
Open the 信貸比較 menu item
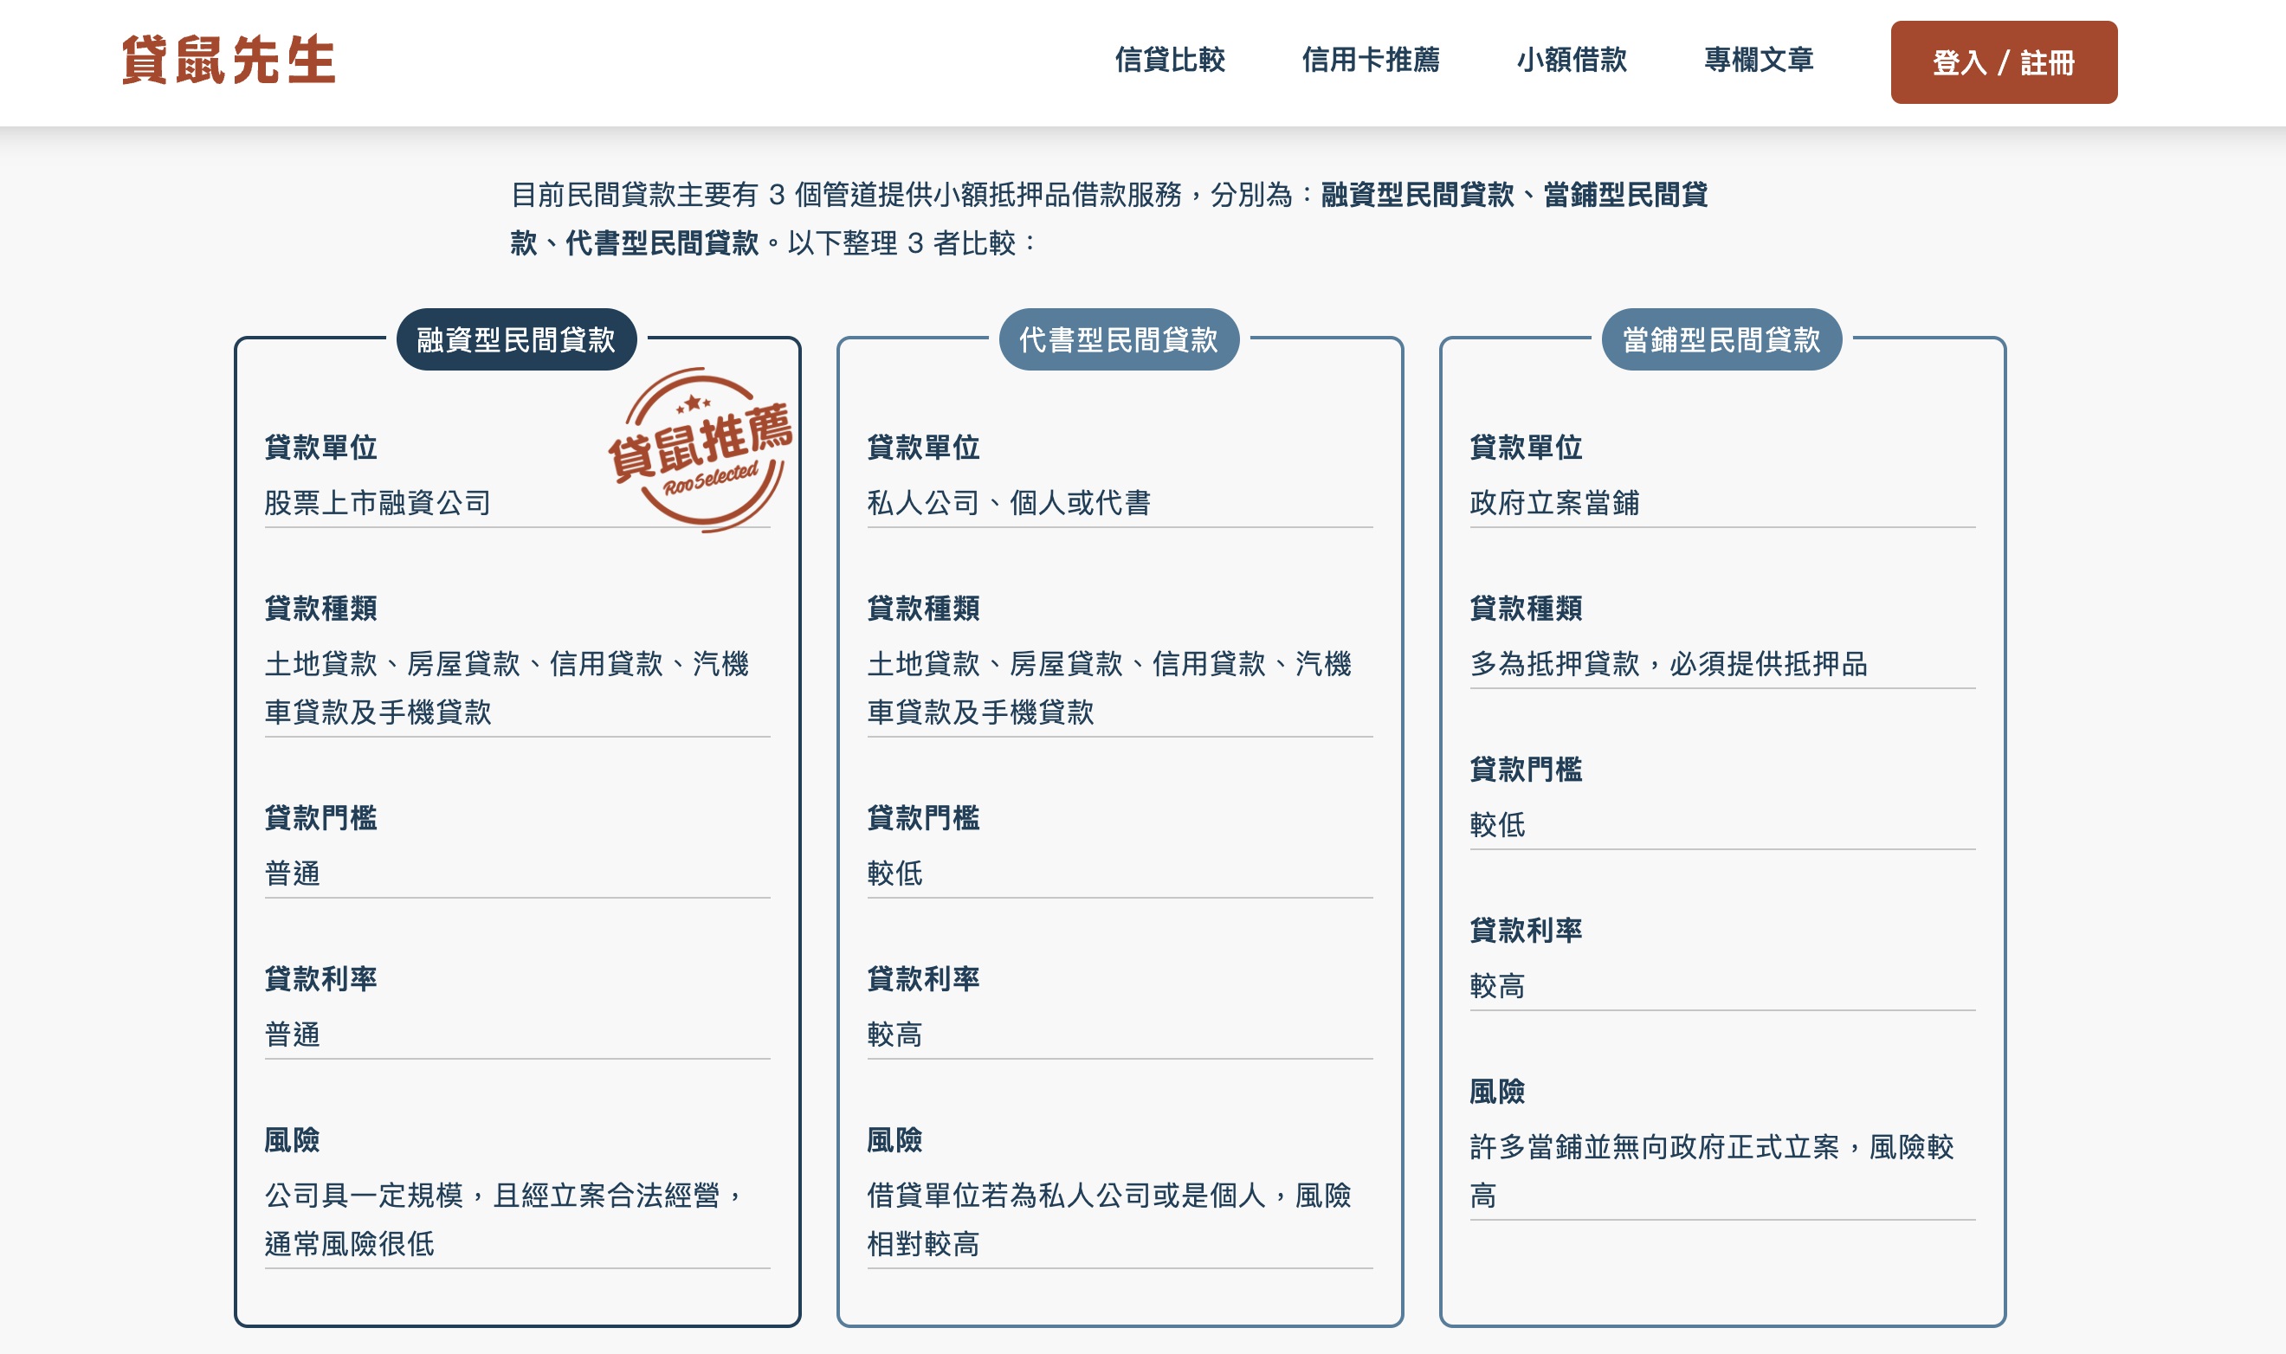click(x=1170, y=61)
